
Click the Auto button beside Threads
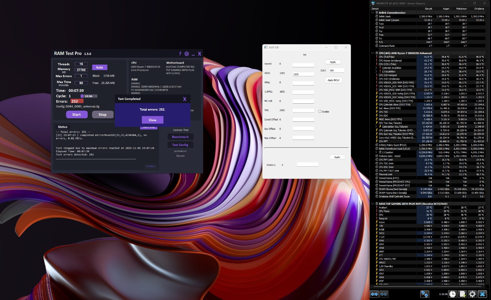pos(99,67)
